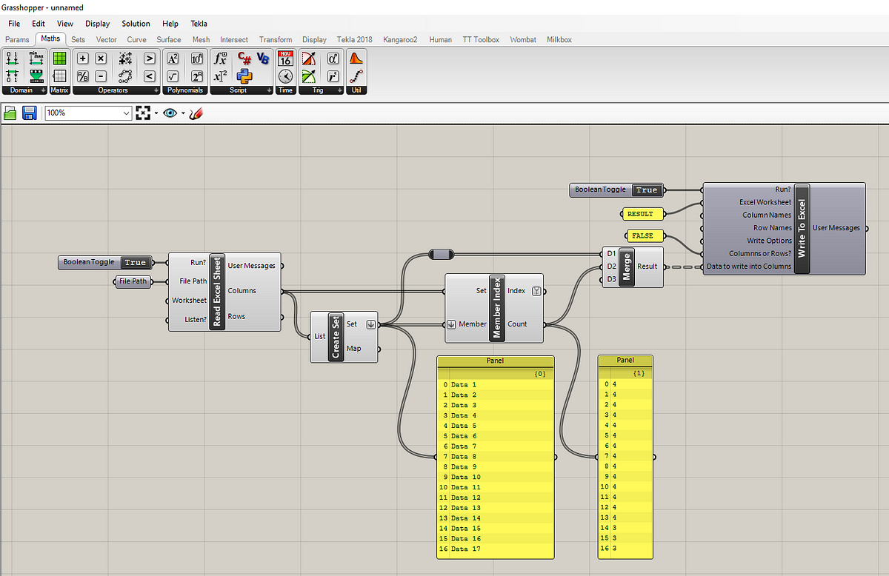The height and width of the screenshot is (576, 889).
Task: Switch to the TT Toolbox tab
Action: pyautogui.click(x=481, y=39)
